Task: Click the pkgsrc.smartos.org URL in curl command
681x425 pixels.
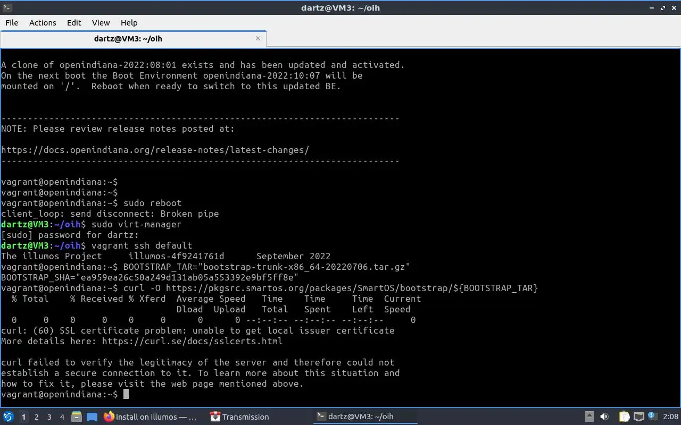Action: coord(352,288)
